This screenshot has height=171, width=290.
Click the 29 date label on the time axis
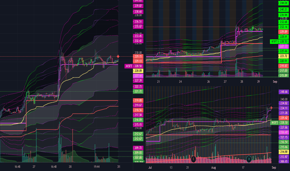[x=259, y=81]
